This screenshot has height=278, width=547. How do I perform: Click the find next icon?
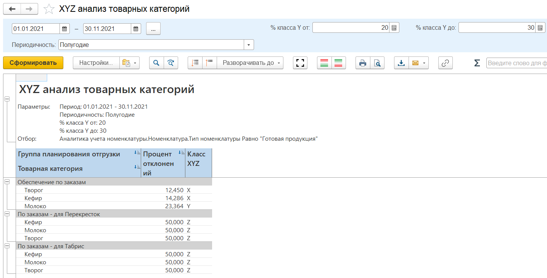171,63
